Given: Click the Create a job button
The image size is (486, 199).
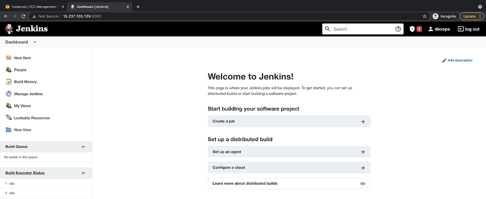Looking at the screenshot, I should point(289,121).
